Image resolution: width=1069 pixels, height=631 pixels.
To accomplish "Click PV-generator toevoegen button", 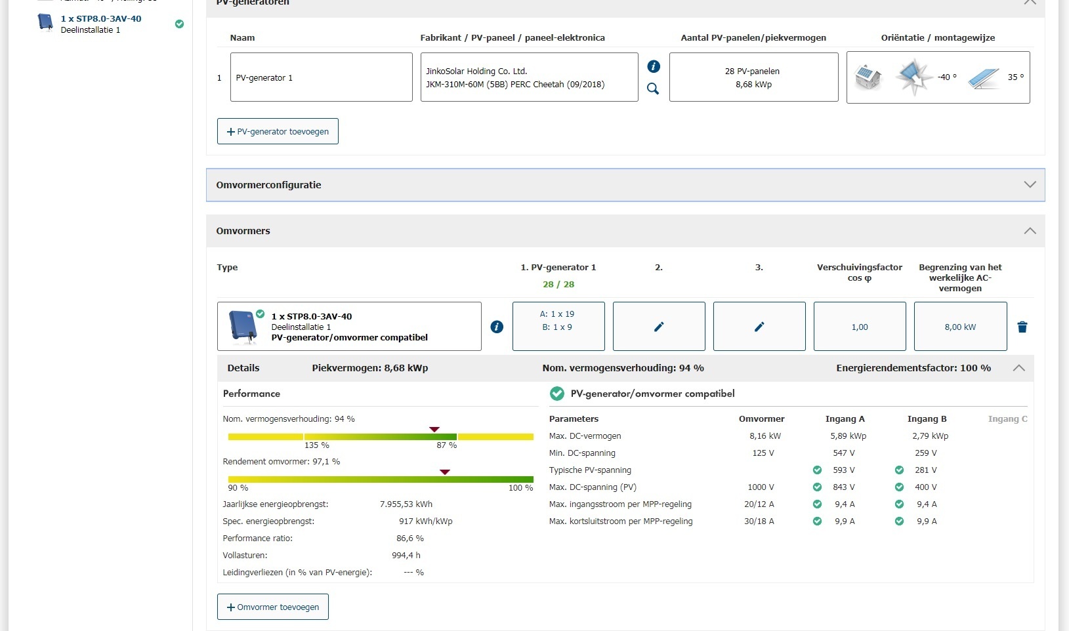I will click(x=278, y=131).
